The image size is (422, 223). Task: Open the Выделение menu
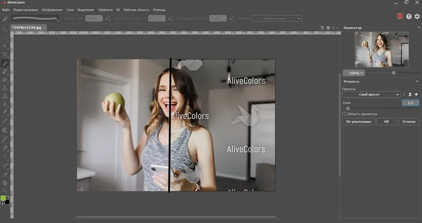[x=86, y=9]
